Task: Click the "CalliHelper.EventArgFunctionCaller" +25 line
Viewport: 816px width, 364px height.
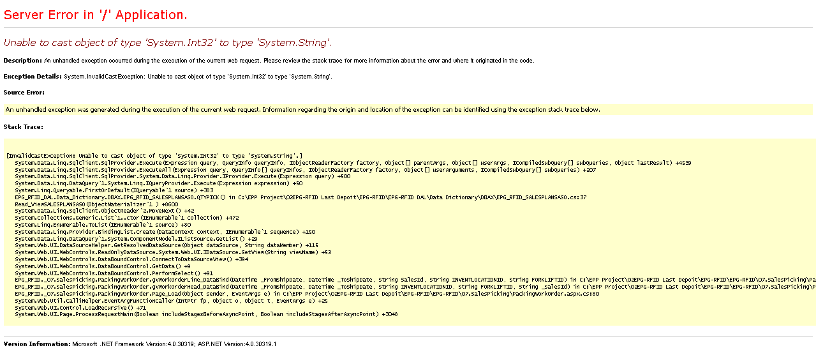Action: [x=172, y=301]
